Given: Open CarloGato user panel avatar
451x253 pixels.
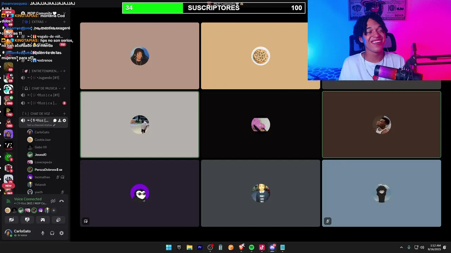Looking at the screenshot, I should [x=8, y=233].
